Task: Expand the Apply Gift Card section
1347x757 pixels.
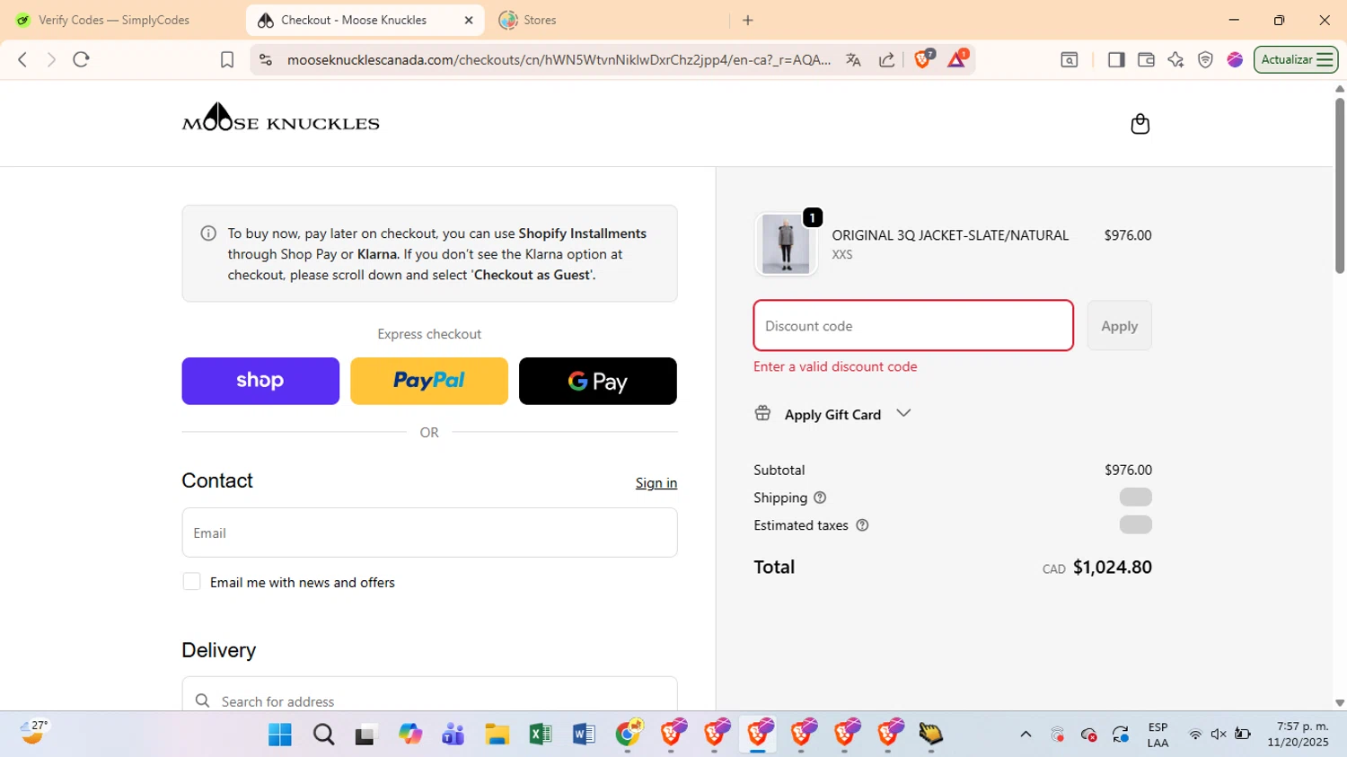Action: (x=832, y=414)
